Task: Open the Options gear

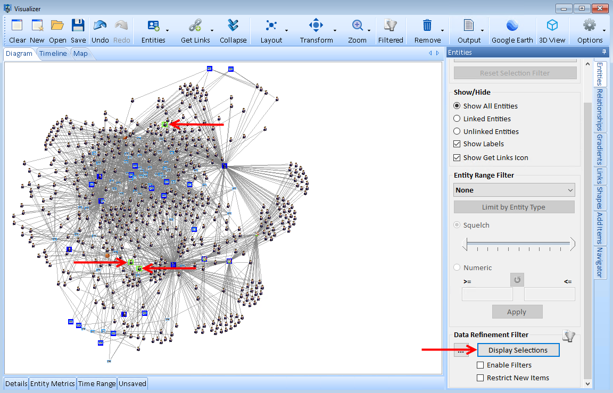Action: 590,26
